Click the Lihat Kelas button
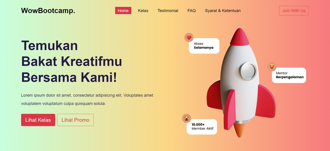 tap(38, 120)
